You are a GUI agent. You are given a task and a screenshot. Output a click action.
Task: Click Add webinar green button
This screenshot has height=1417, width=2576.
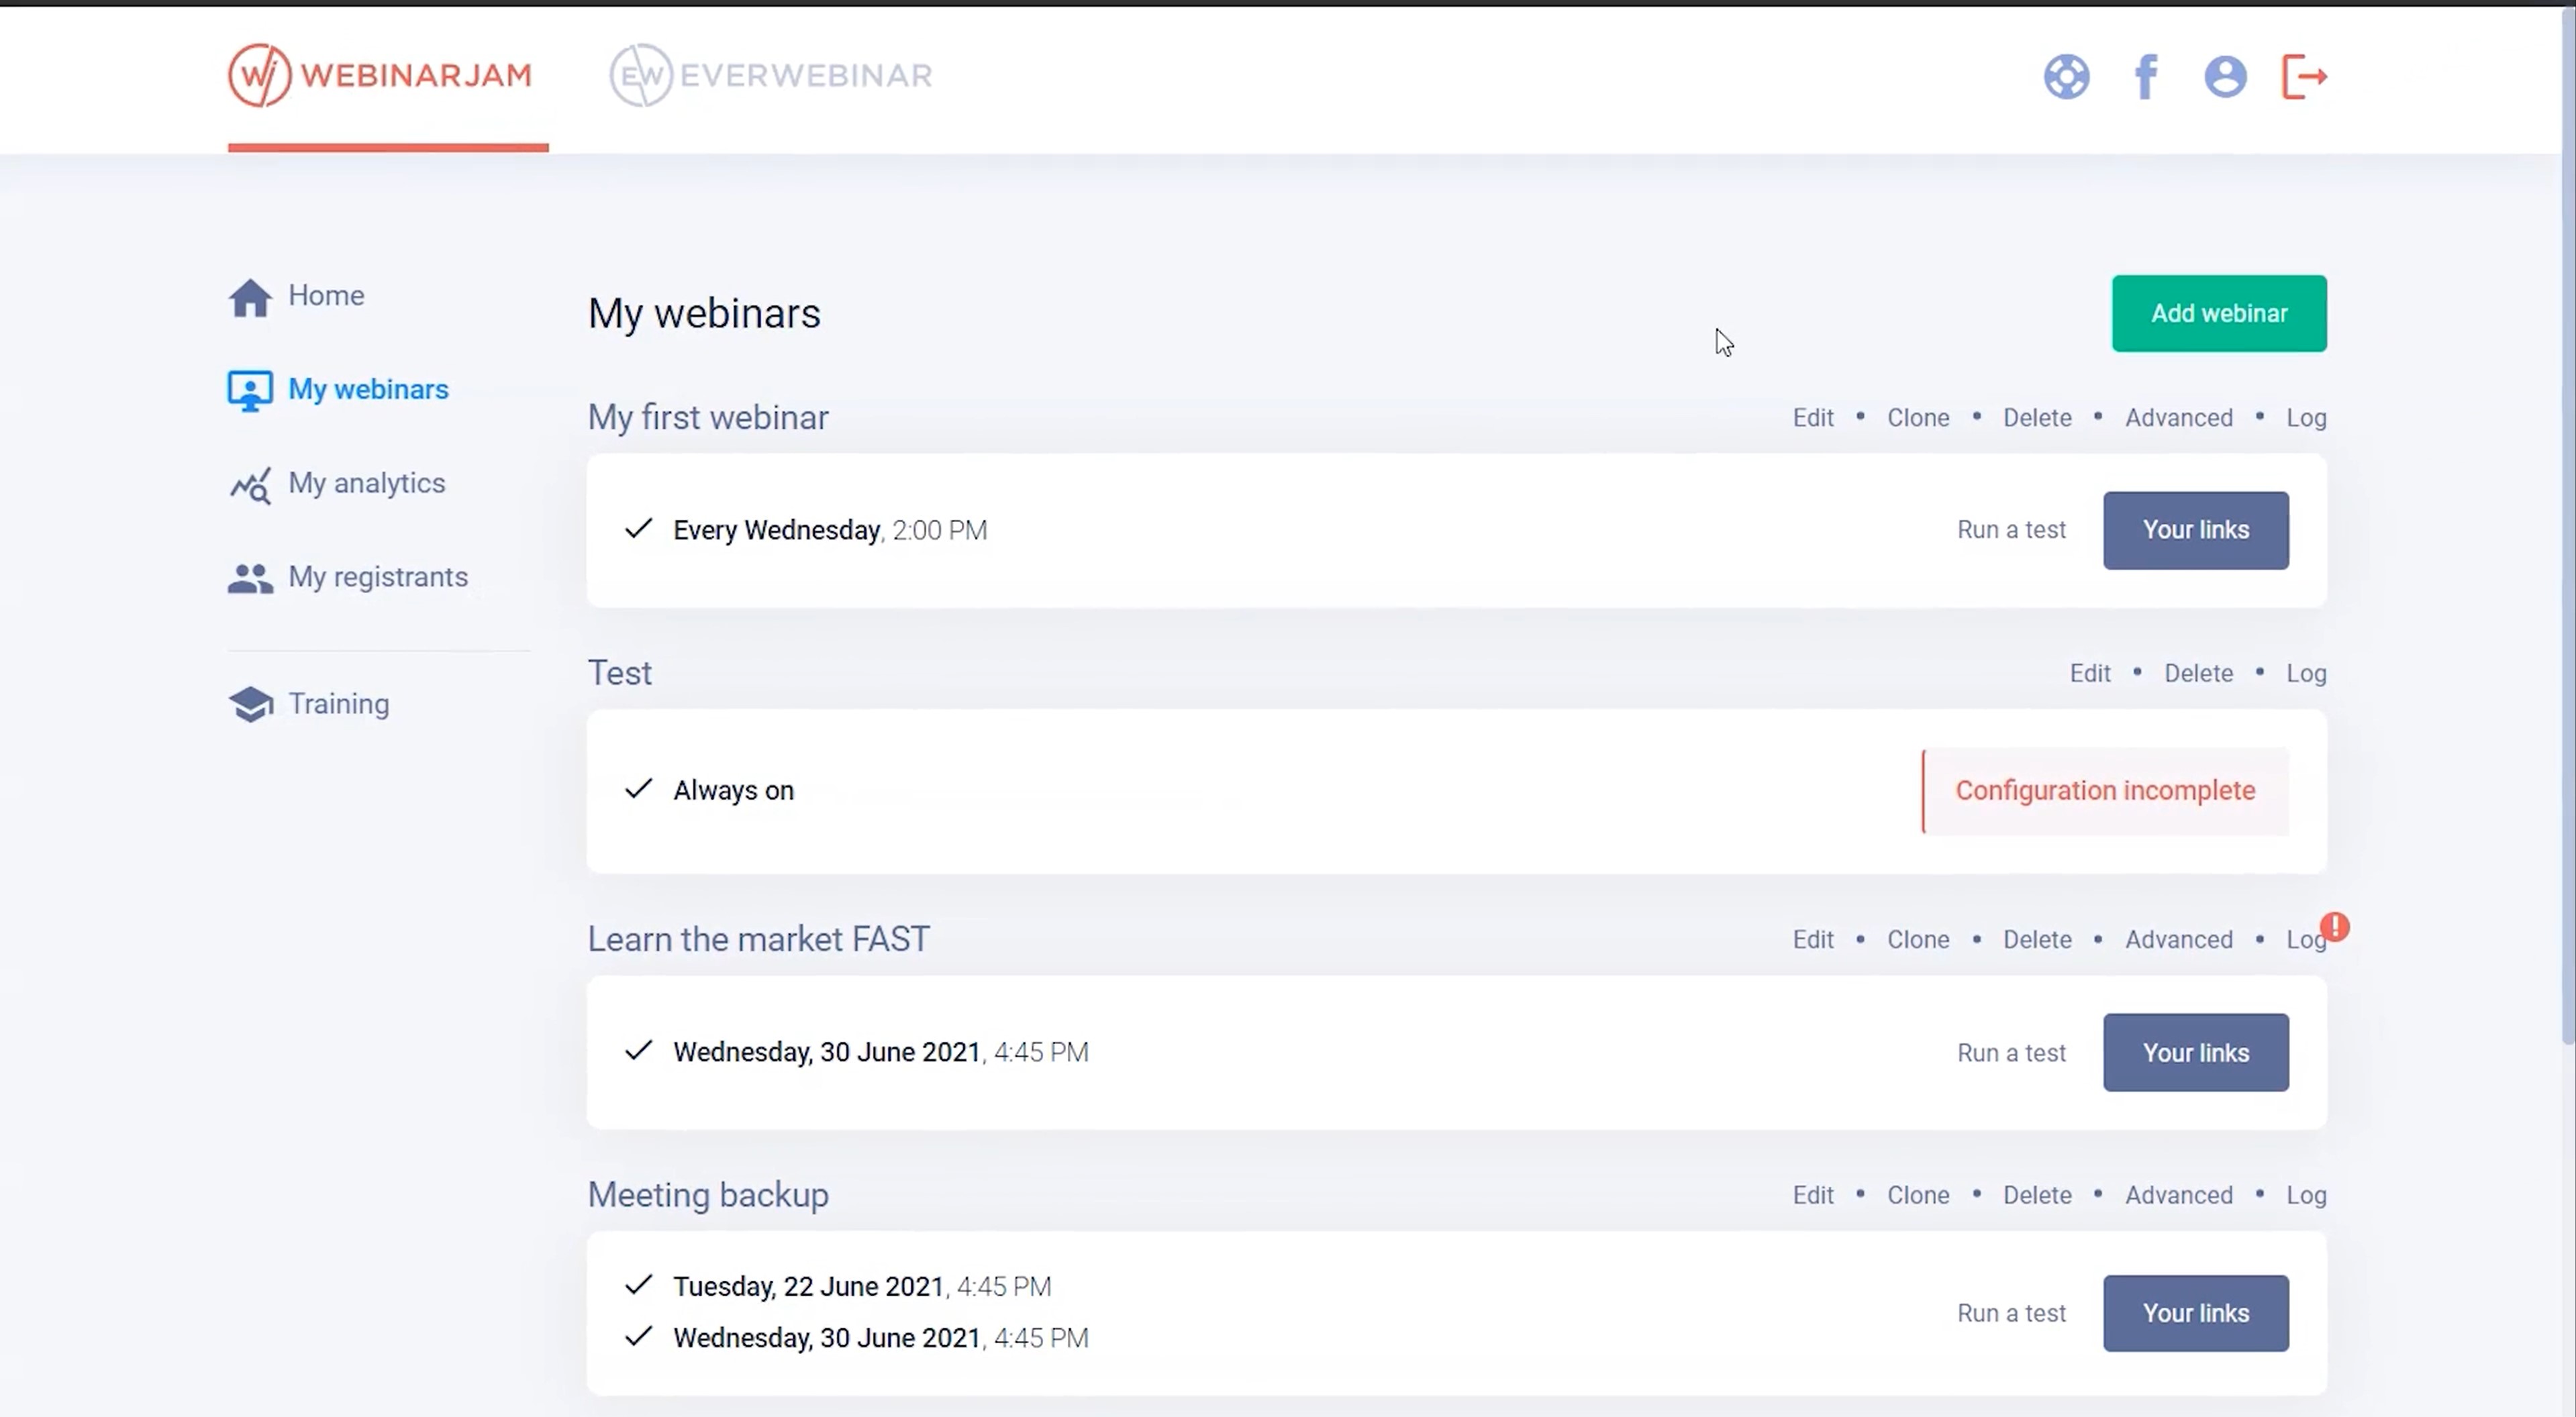click(2218, 313)
